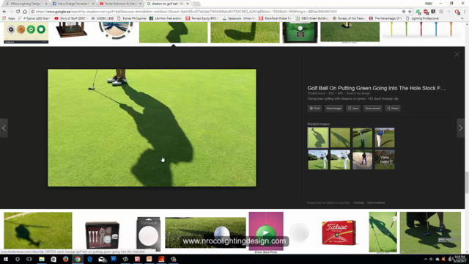Open the Windows Start menu
The image size is (469, 264).
tap(6, 259)
